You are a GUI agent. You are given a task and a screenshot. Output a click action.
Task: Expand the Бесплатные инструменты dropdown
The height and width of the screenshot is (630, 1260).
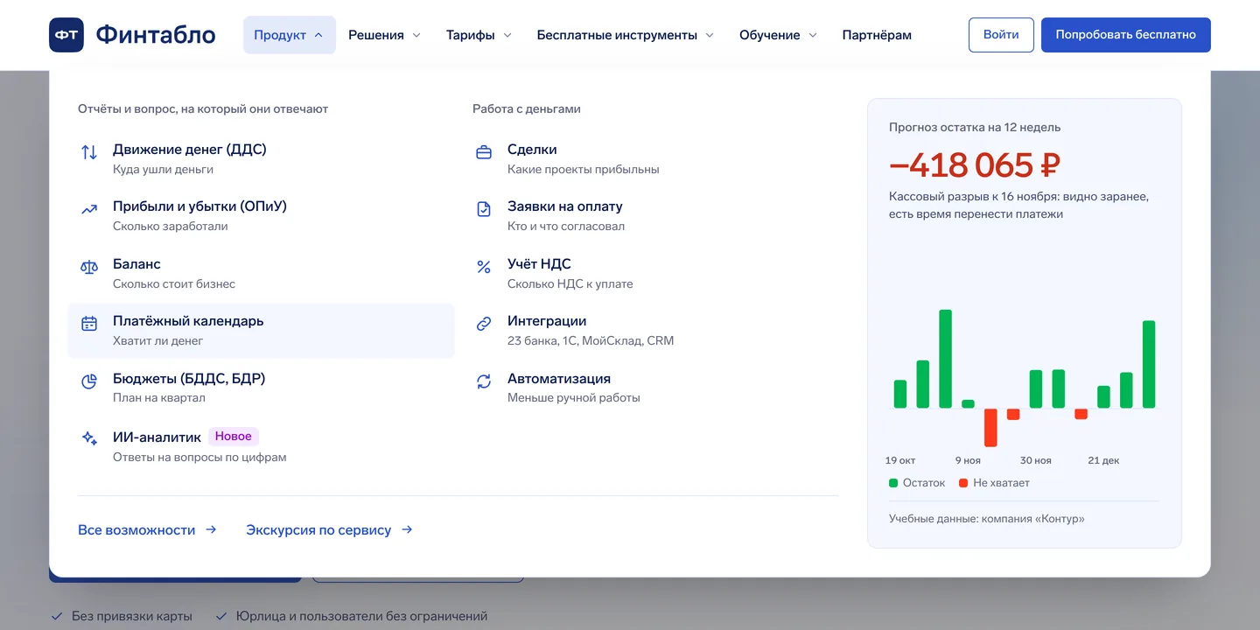click(x=626, y=35)
